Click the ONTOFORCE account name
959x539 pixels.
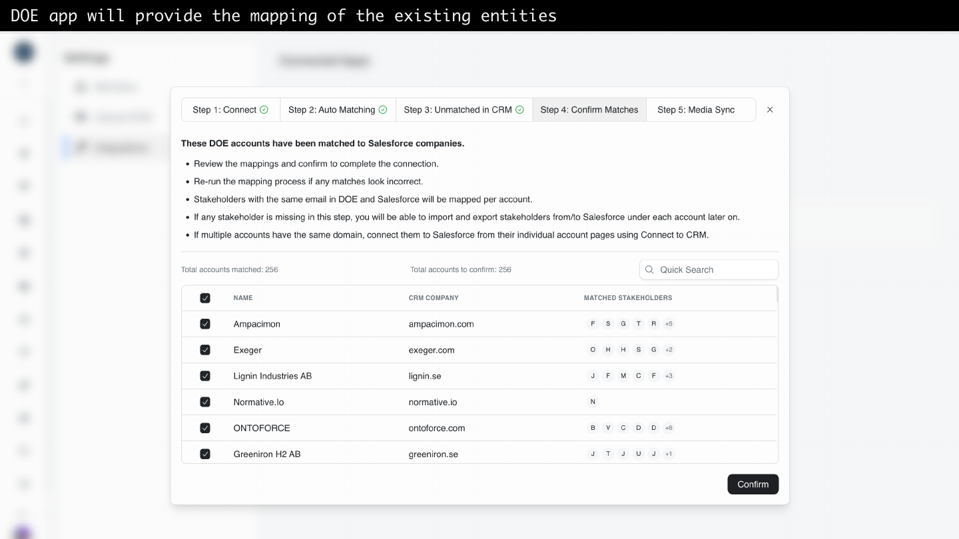coord(262,428)
